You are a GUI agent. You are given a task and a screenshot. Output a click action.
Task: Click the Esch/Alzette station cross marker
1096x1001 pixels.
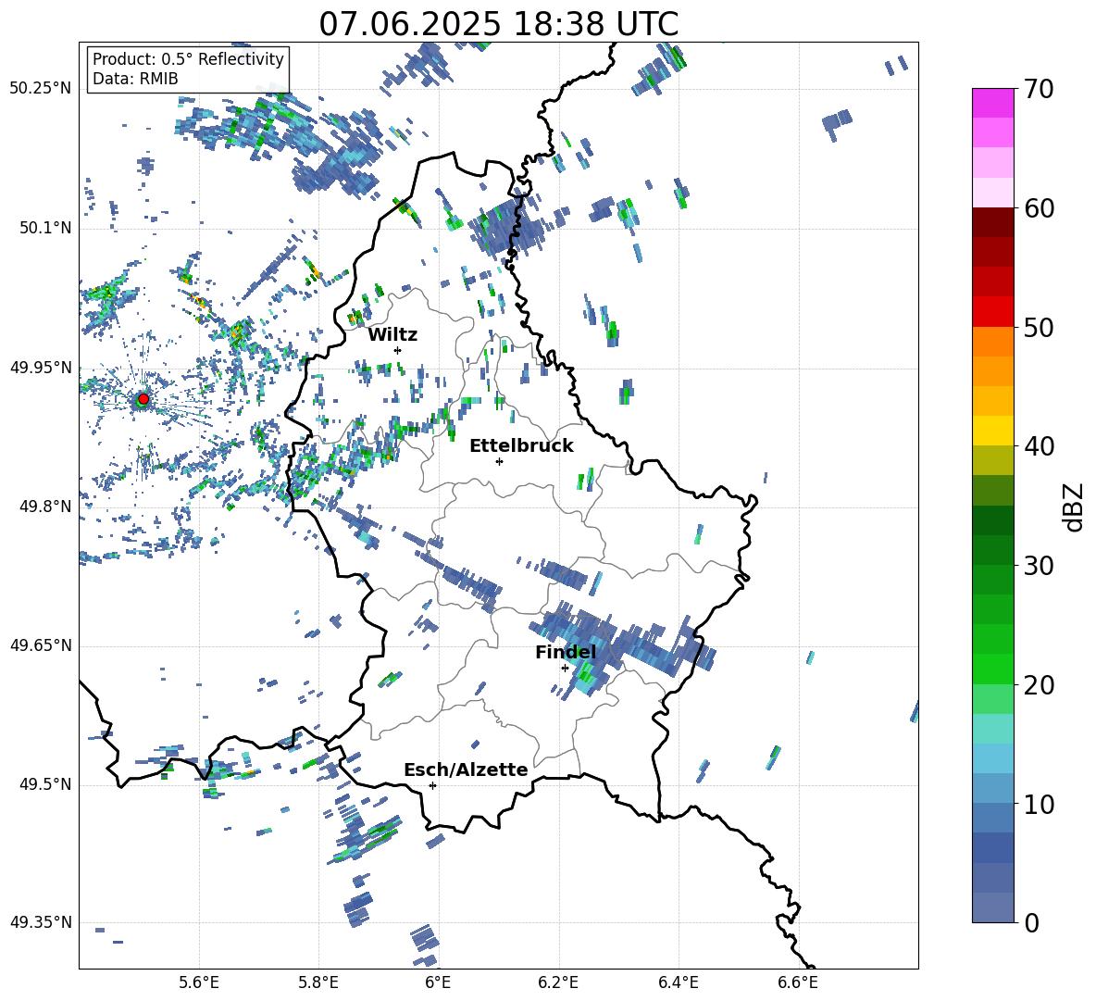pyautogui.click(x=432, y=785)
